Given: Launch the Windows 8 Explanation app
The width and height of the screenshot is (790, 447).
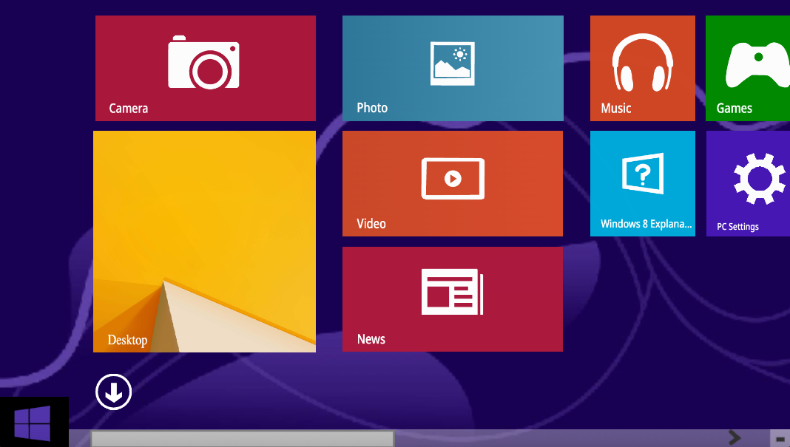Looking at the screenshot, I should 642,183.
